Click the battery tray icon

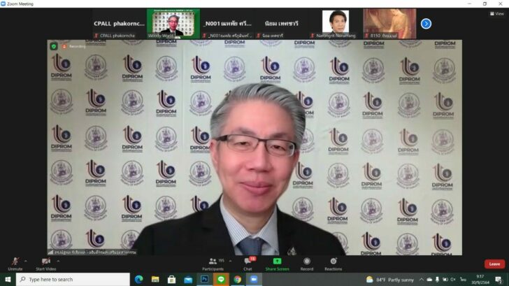pyautogui.click(x=445, y=280)
